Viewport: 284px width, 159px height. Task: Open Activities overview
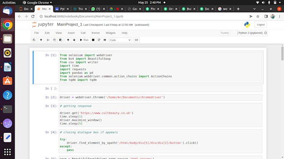click(x=9, y=2)
